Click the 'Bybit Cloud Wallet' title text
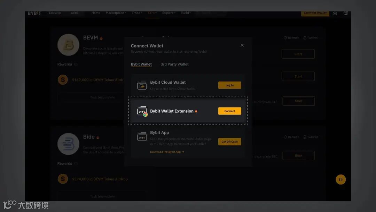The height and width of the screenshot is (212, 376). 168,82
